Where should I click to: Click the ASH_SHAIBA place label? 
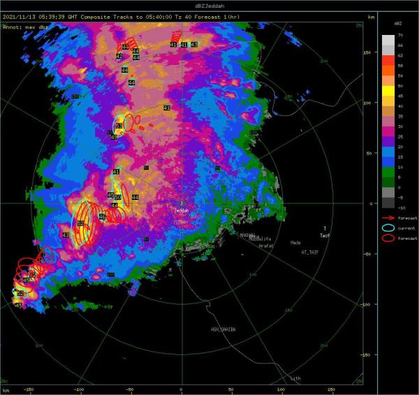[x=223, y=329]
